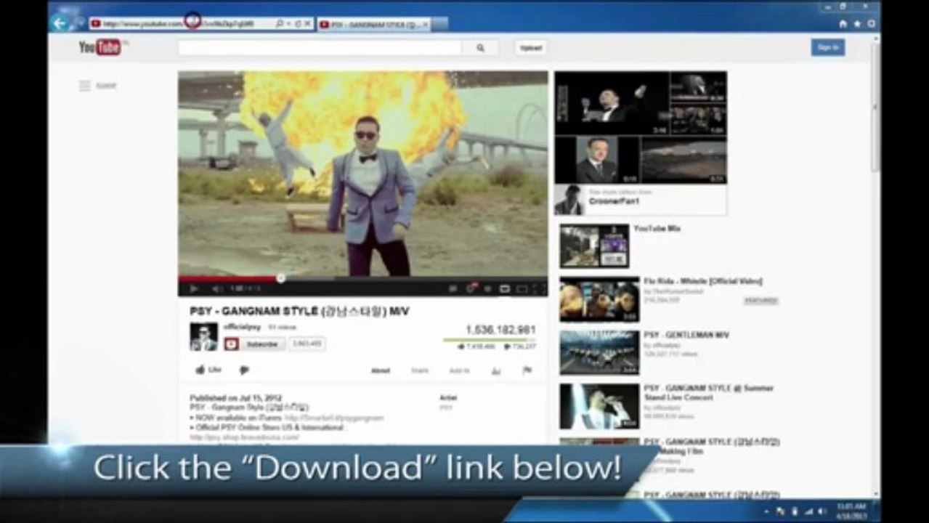Viewport: 929px width, 523px height.
Task: Open a new browser tab
Action: tap(440, 24)
